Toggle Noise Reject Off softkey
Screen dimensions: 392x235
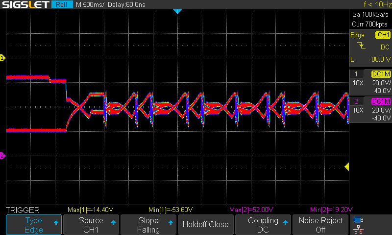pyautogui.click(x=320, y=225)
